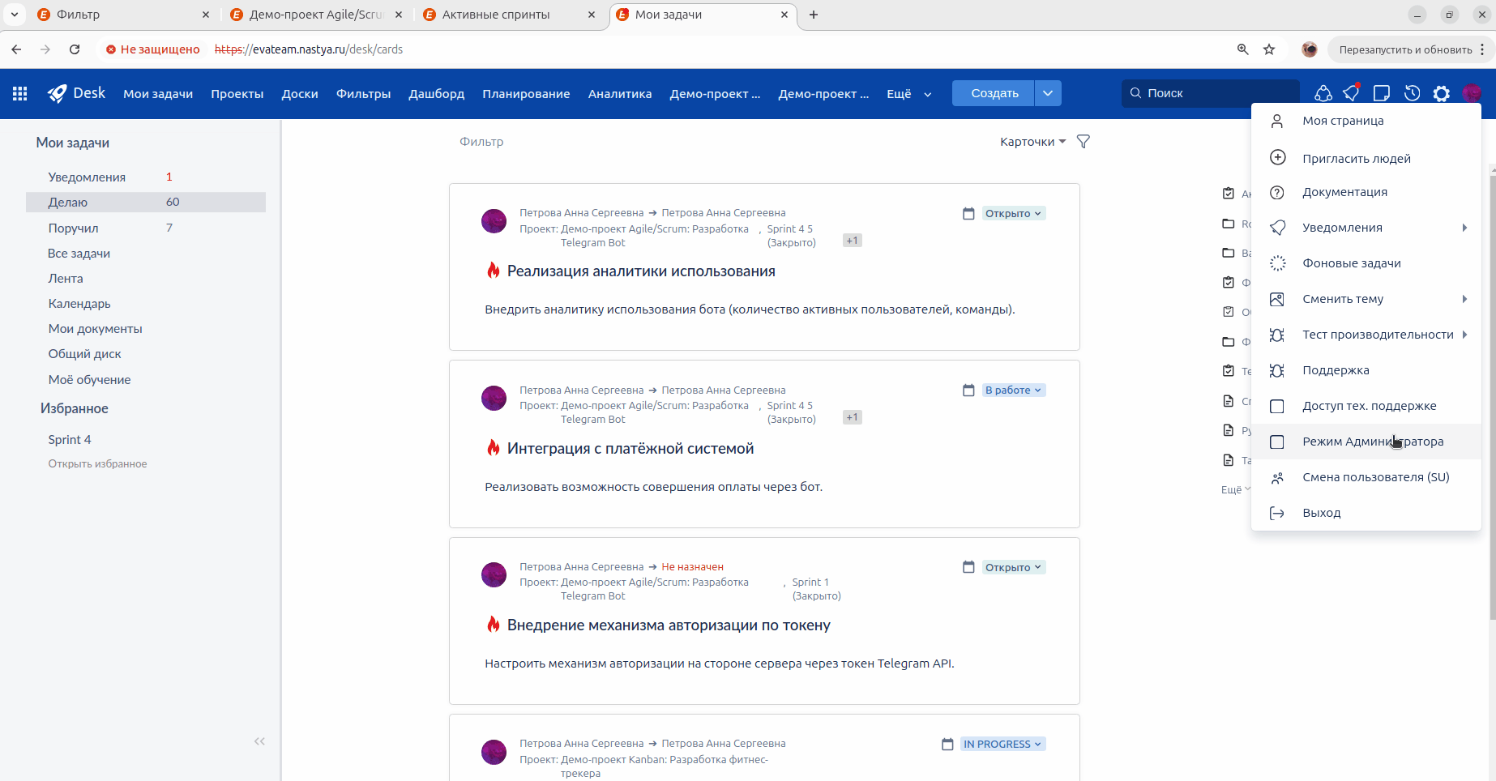
Task: Open the recent history clock icon
Action: coord(1412,93)
